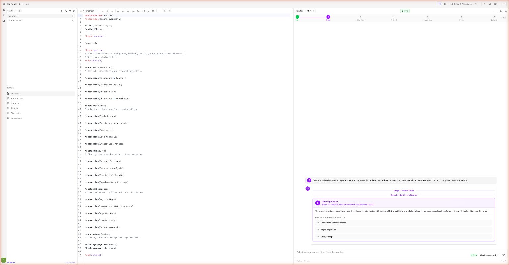Insert a math sigma symbol
The width and height of the screenshot is (509, 265).
[165, 11]
